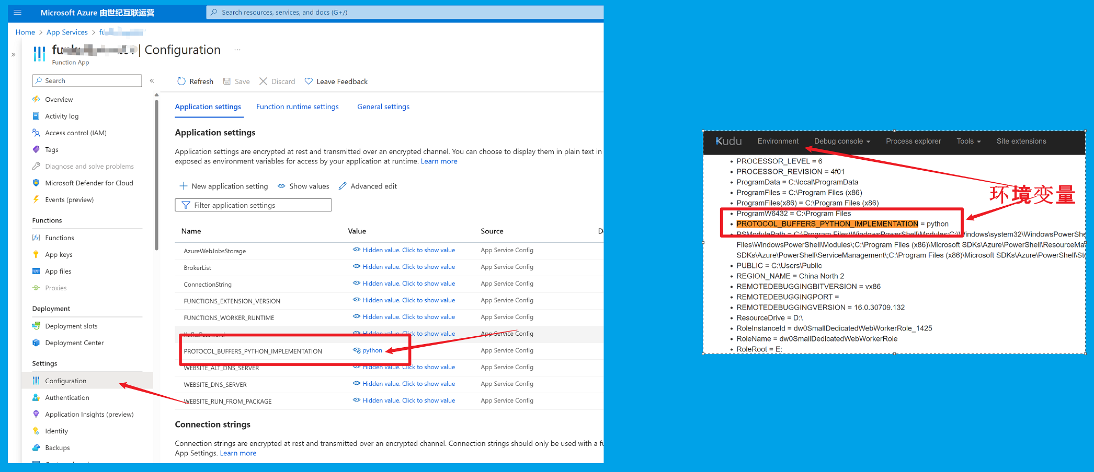1094x472 pixels.
Task: Open the Azure portal hamburger menu
Action: pyautogui.click(x=17, y=12)
